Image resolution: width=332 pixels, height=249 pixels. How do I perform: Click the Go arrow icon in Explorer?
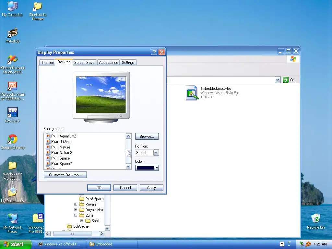coord(285,80)
